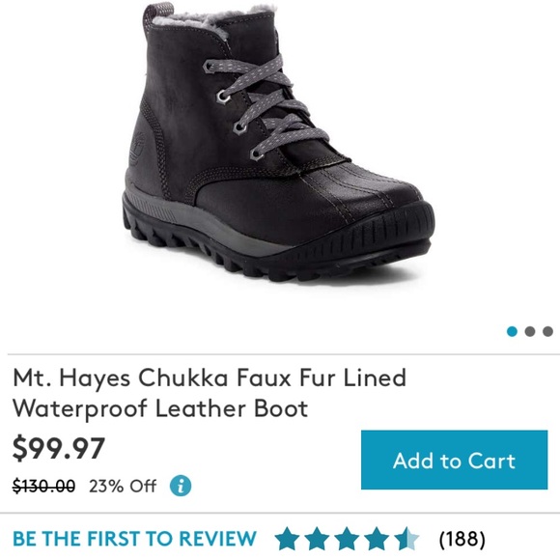Open the (188) review count
The image size is (560, 560).
pyautogui.click(x=462, y=539)
